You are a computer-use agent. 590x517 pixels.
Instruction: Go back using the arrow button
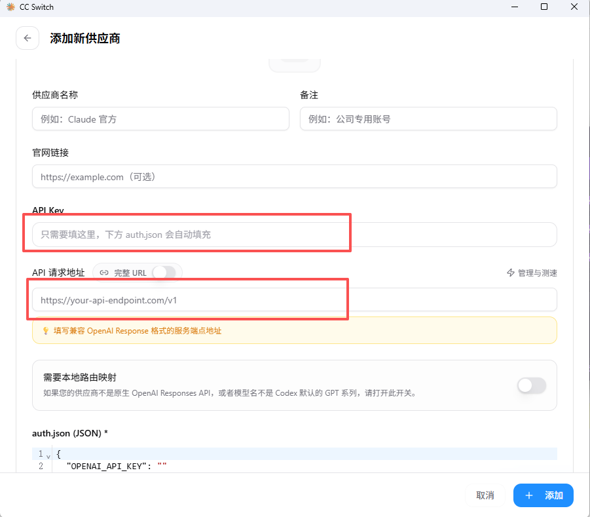point(28,38)
